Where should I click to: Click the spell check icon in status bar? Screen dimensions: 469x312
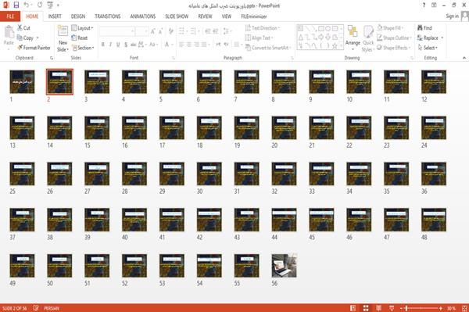pos(36,308)
